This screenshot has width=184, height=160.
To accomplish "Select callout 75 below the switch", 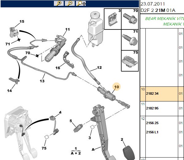I will [x=44, y=148].
